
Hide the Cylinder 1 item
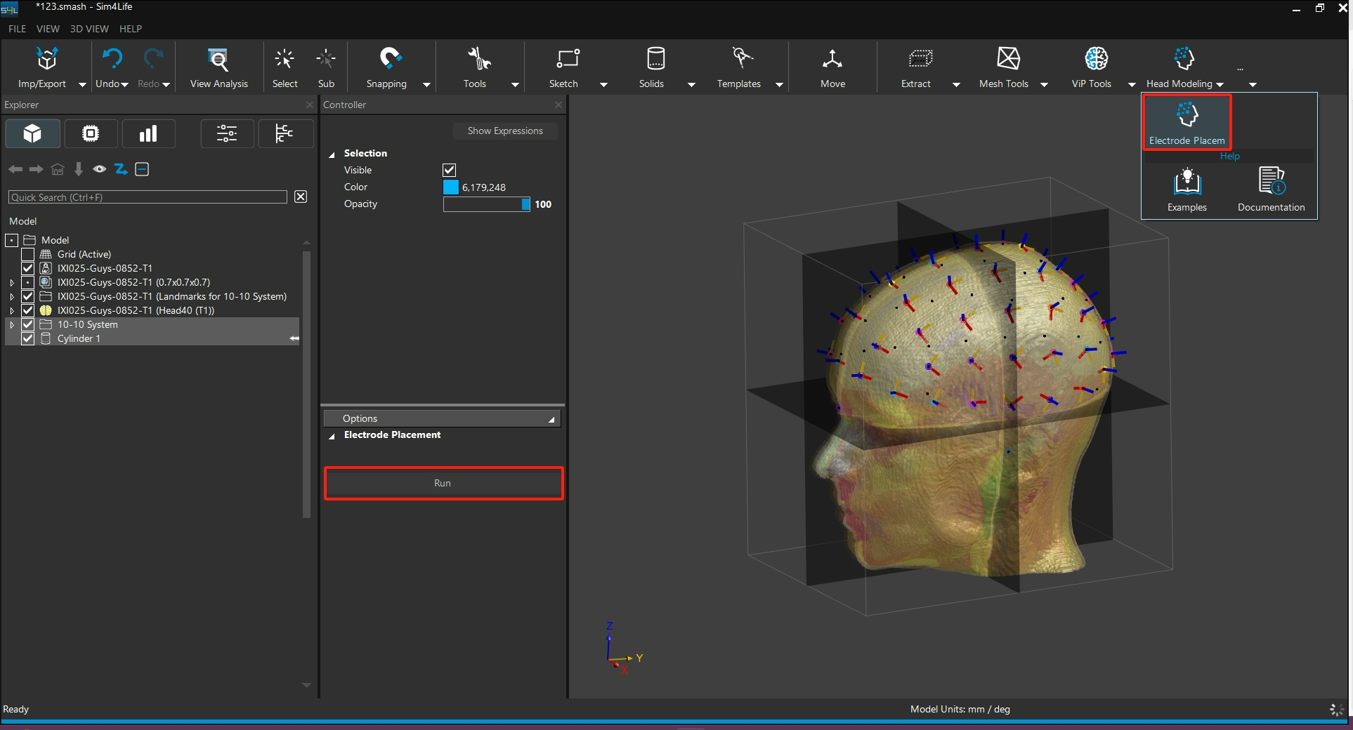click(x=28, y=338)
